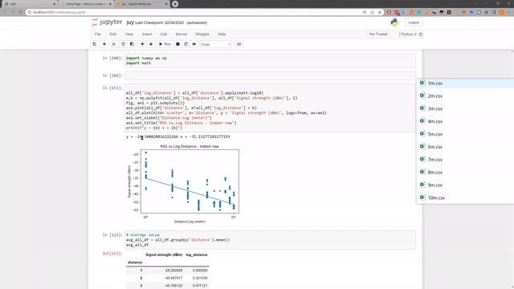Select 7m.csv in the file list
514x289 pixels.
coord(435,160)
